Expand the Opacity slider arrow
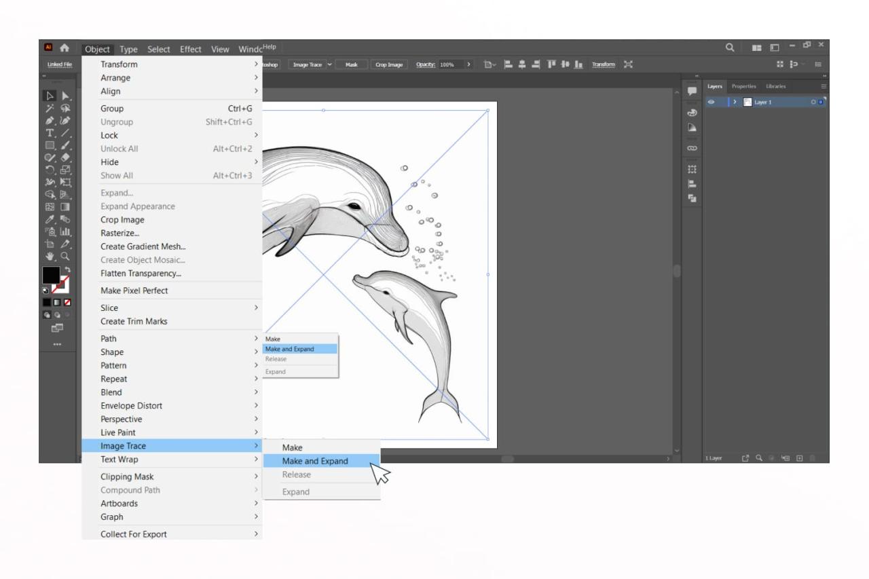The height and width of the screenshot is (579, 869). 468,64
